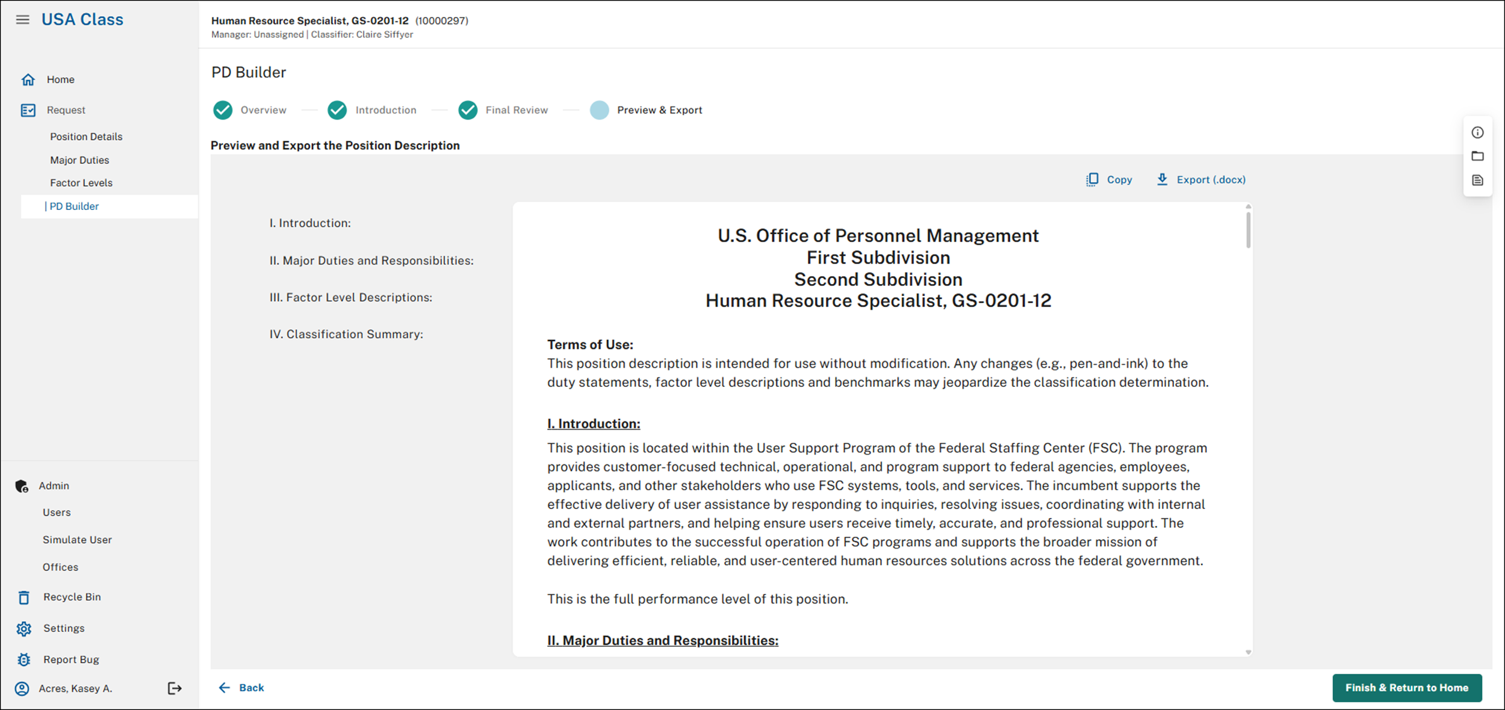Open the folder icon in right panel
This screenshot has width=1505, height=710.
click(x=1478, y=156)
